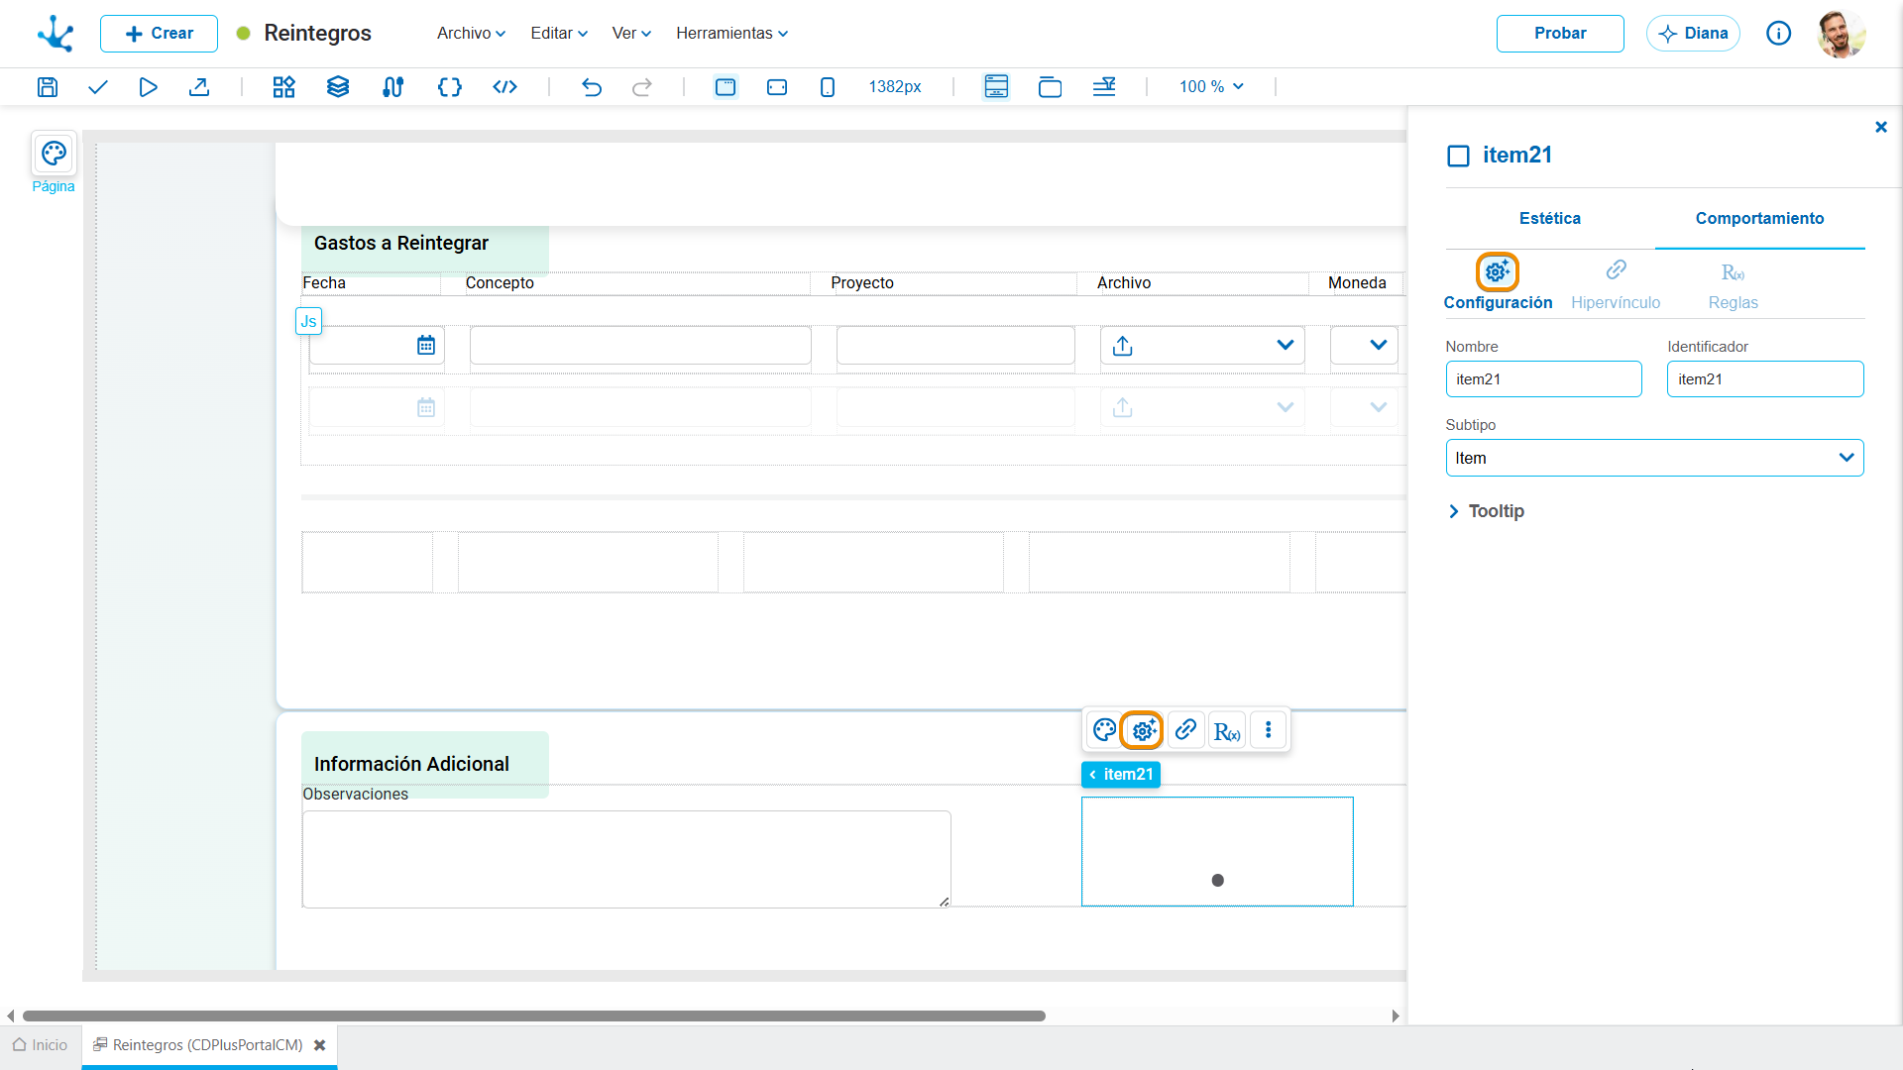Open the curly braces code icon
This screenshot has height=1070, width=1903.
tap(449, 87)
